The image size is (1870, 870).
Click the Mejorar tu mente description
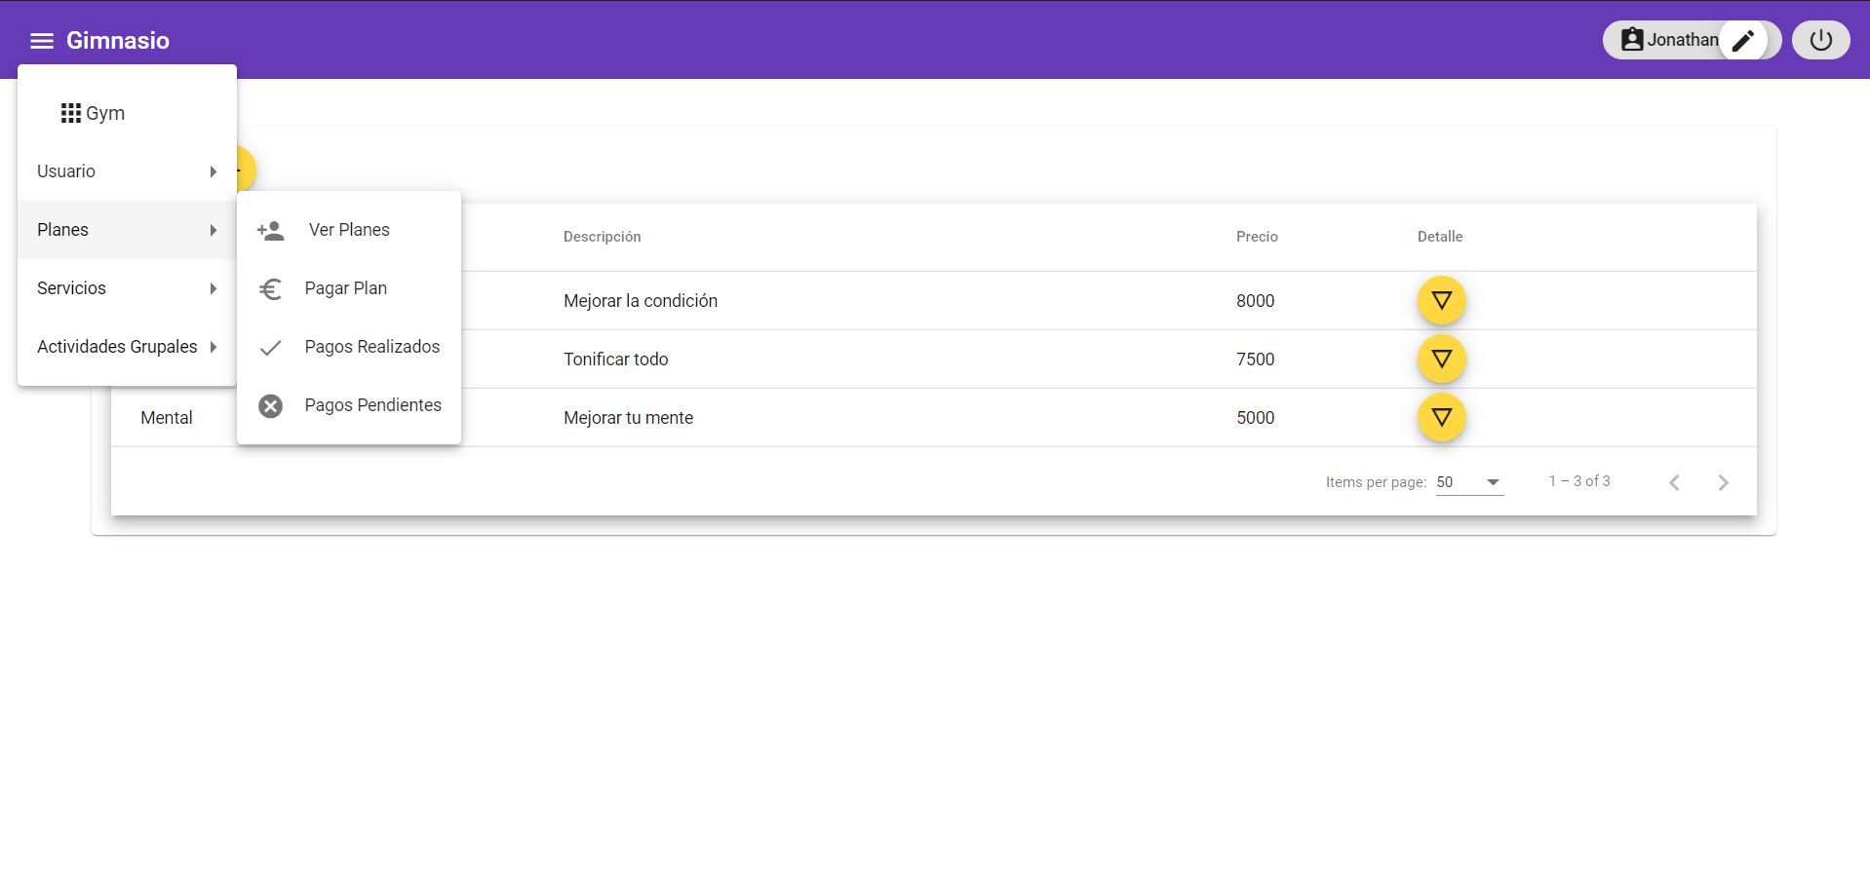629,418
